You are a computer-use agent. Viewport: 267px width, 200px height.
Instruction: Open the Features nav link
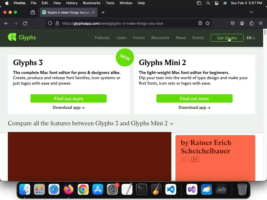pos(102,38)
